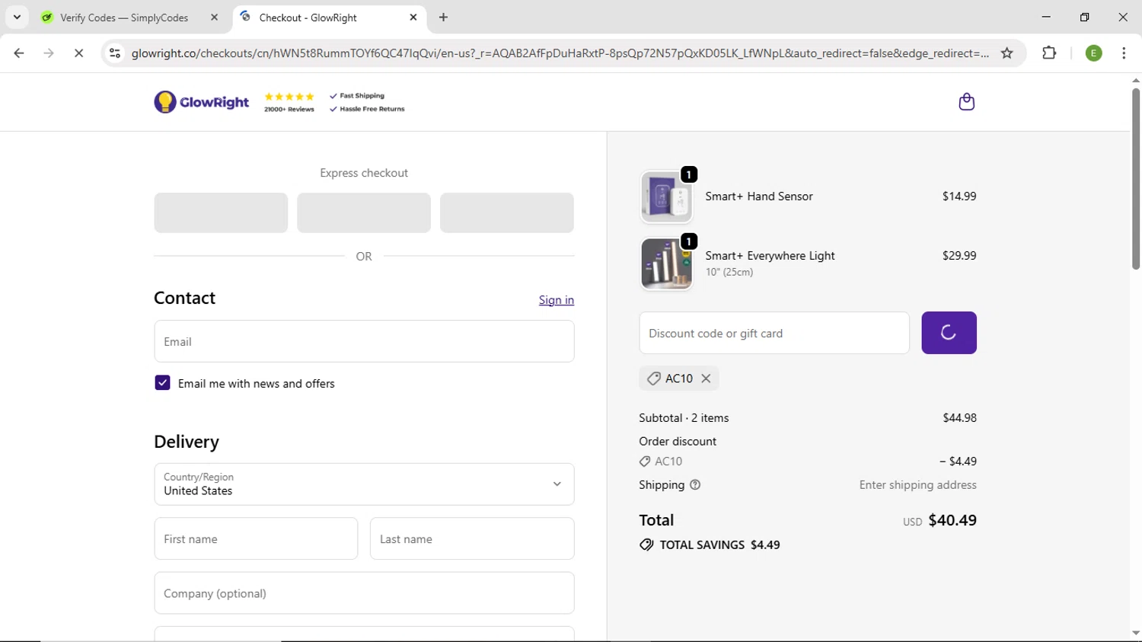Click the Apply discount button with spinner
This screenshot has height=642, width=1142.
[x=949, y=333]
